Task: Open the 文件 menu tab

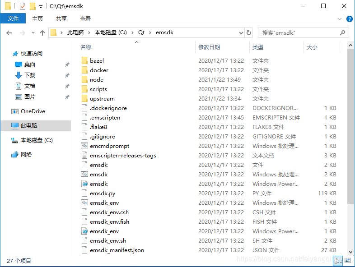Action: (13, 18)
